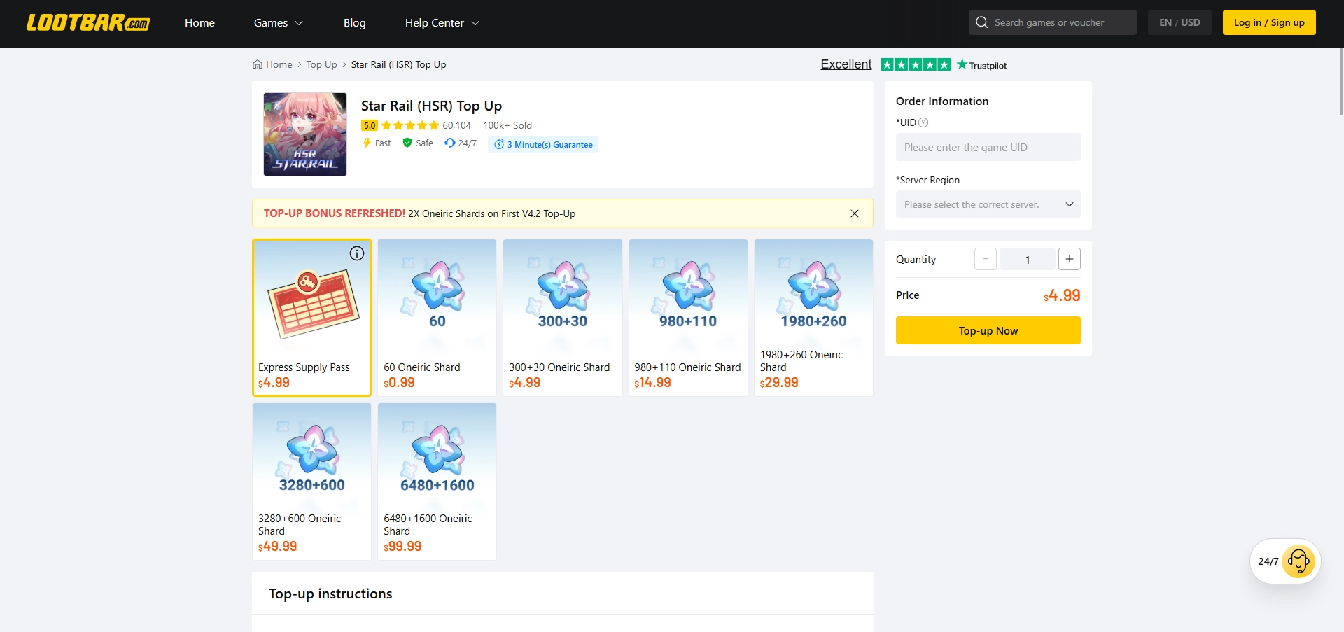Focus the search games or voucher field
This screenshot has width=1344, height=632.
(x=1053, y=22)
